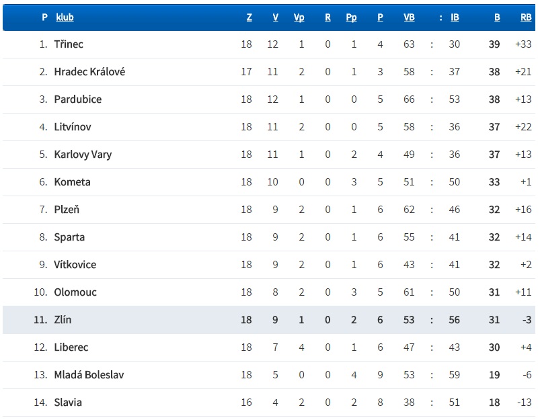The height and width of the screenshot is (420, 540).
Task: Click the RB goal-difference header
Action: tap(526, 17)
